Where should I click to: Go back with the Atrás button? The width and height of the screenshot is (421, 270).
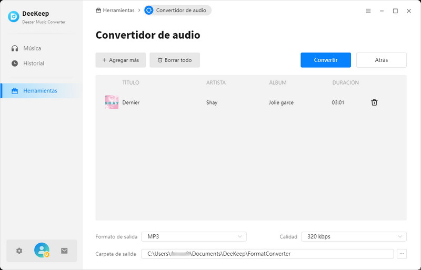(x=381, y=60)
